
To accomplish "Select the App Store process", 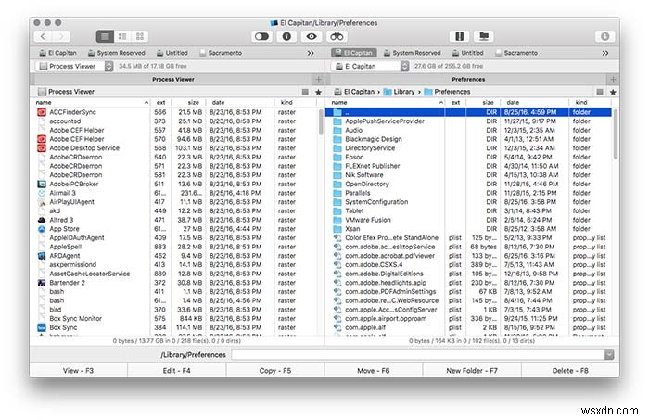I will pos(174,229).
